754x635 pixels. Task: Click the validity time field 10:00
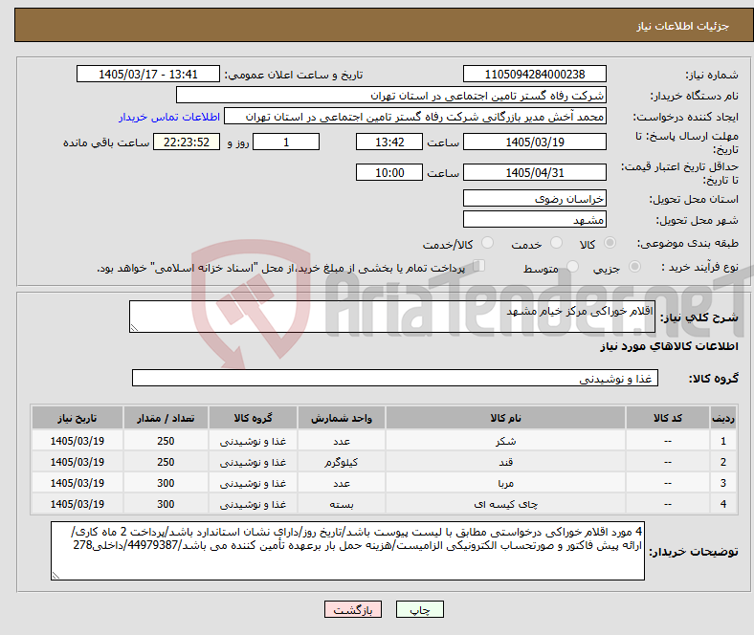389,172
